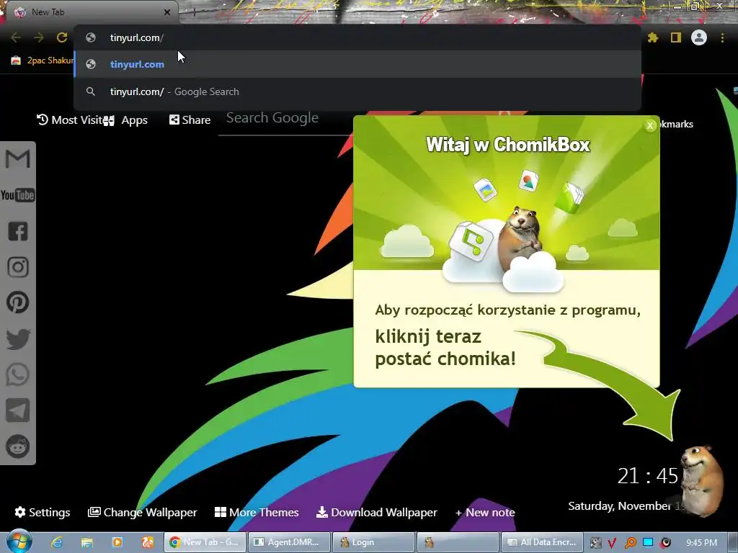Click the unlabeled hamster taskbar button
This screenshot has width=738, height=553.
[x=458, y=542]
